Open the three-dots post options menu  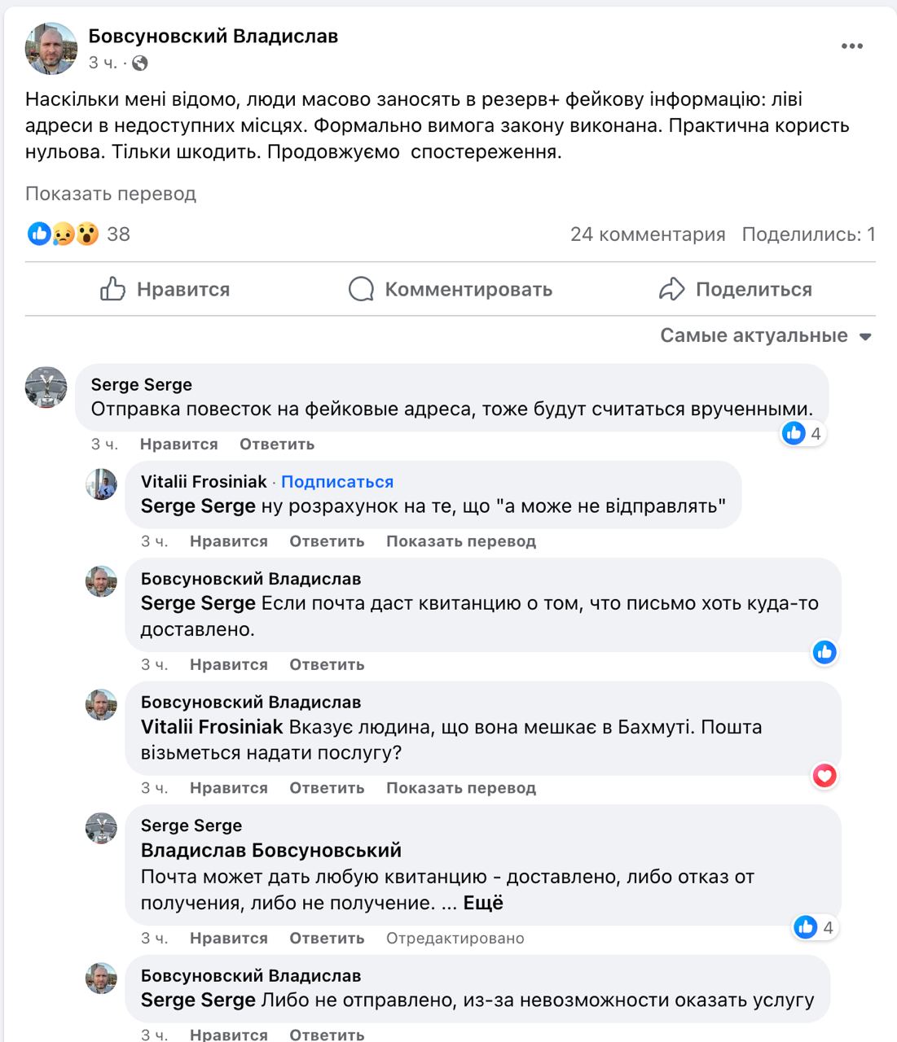[851, 46]
